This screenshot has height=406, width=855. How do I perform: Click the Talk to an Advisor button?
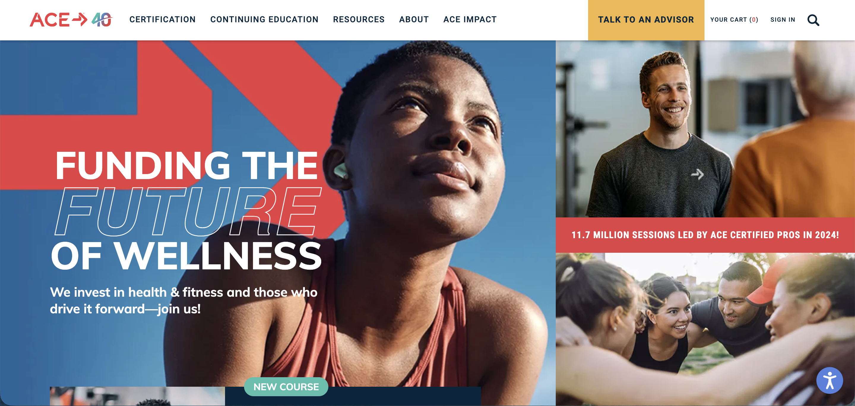click(646, 20)
